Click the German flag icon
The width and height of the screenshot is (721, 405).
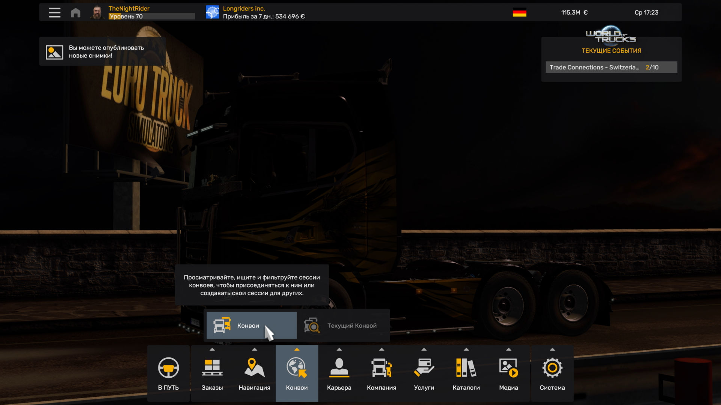point(519,12)
